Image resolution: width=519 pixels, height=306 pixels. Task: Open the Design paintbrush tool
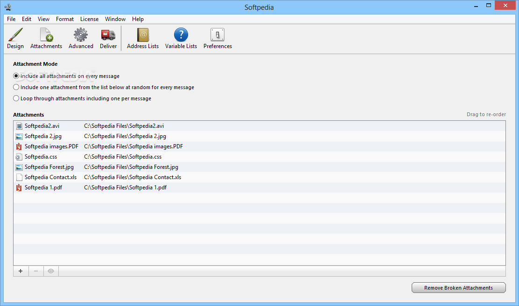coord(15,38)
